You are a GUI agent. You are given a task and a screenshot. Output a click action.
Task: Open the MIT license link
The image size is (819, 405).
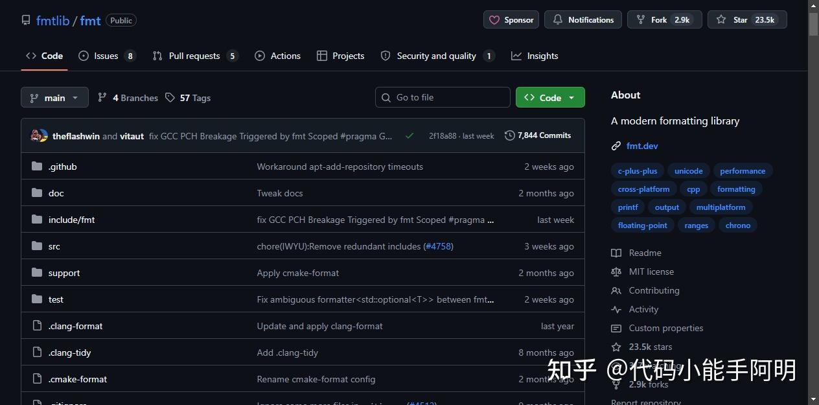[x=643, y=272]
